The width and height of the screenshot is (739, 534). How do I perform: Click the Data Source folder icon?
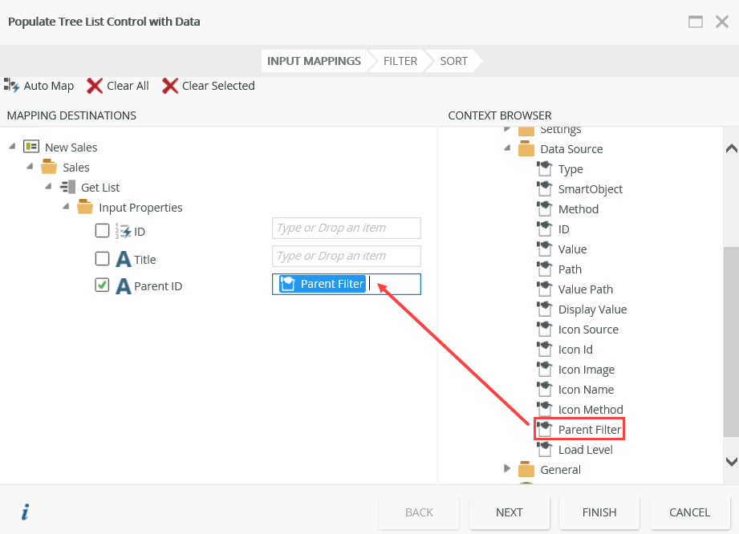(526, 149)
